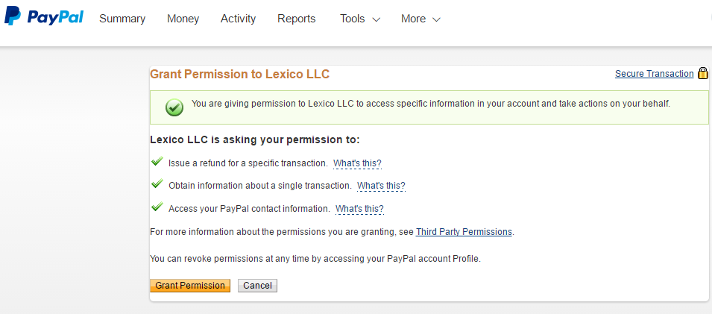Switch to Reports in navigation
This screenshot has width=712, height=314.
click(297, 19)
